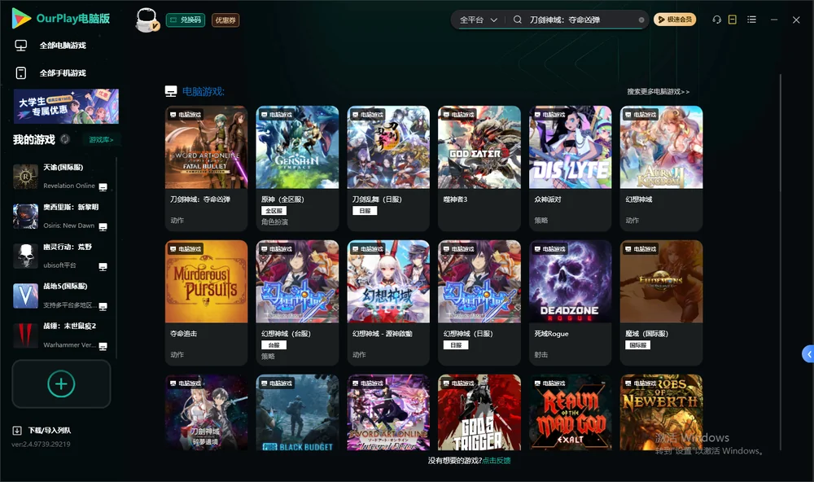Click the yellow mini-window icon in title bar

(x=733, y=20)
